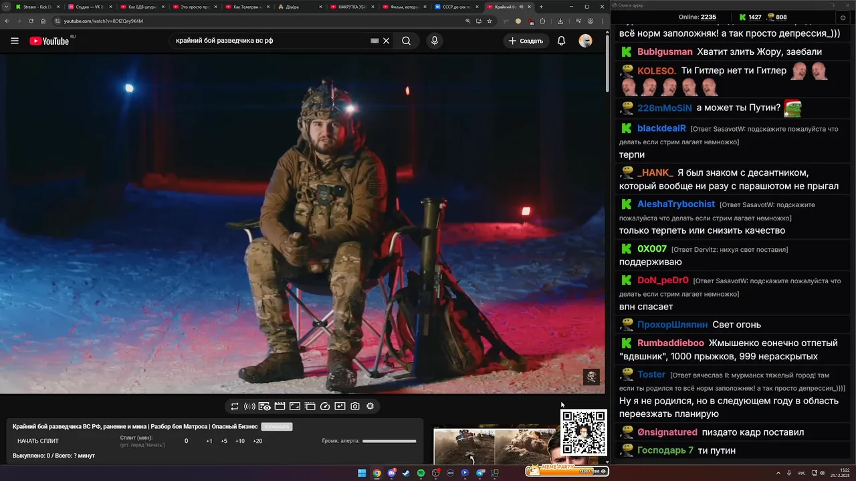The image size is (856, 481).
Task: Click username Rumbaddieboo in chat
Action: 671,343
